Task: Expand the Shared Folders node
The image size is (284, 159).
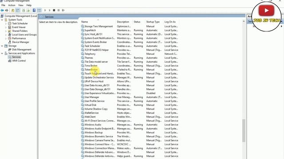Action: click(x=6, y=31)
